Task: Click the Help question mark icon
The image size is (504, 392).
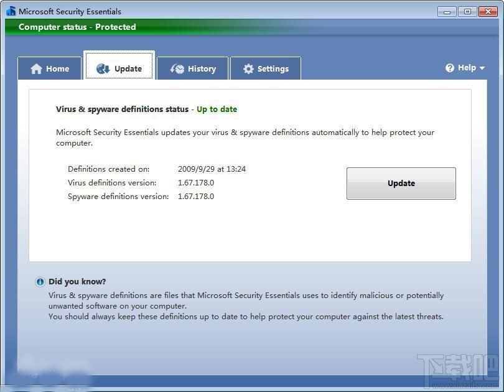Action: pyautogui.click(x=450, y=68)
